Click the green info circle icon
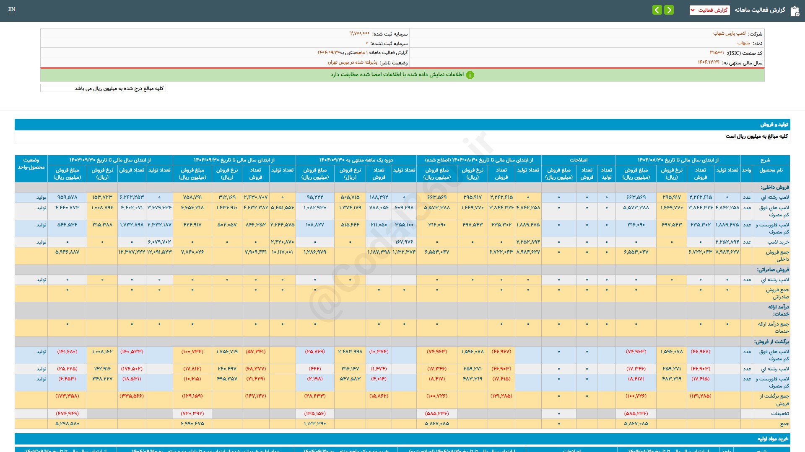This screenshot has width=805, height=452. coord(470,75)
